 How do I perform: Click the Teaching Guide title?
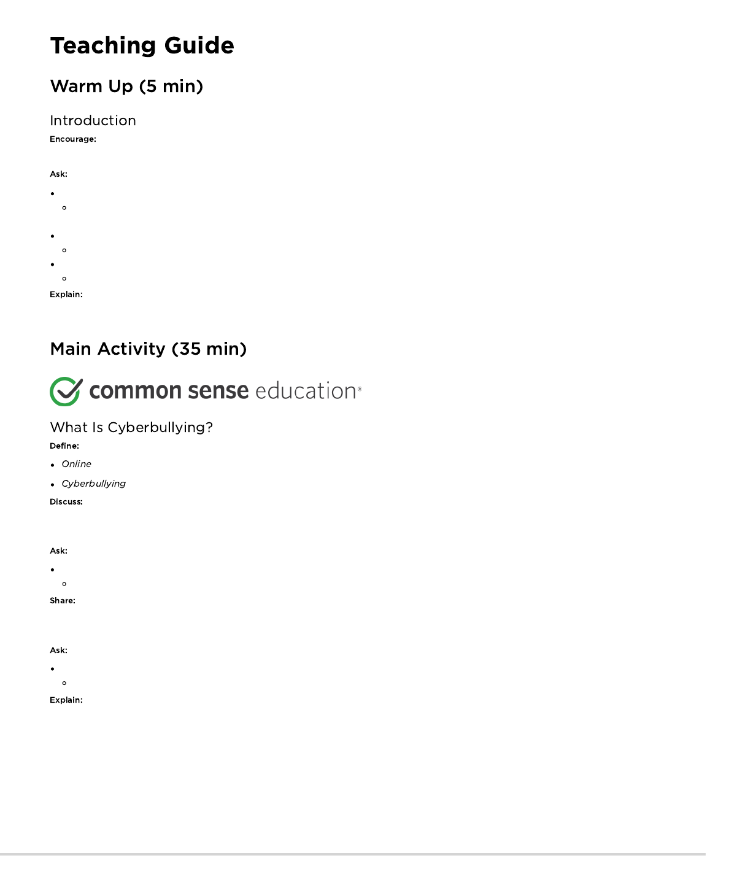tap(142, 45)
